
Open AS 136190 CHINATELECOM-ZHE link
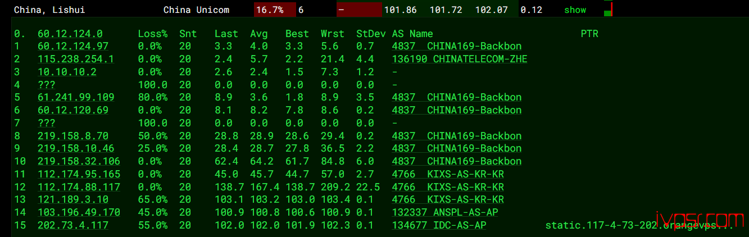[x=460, y=59]
